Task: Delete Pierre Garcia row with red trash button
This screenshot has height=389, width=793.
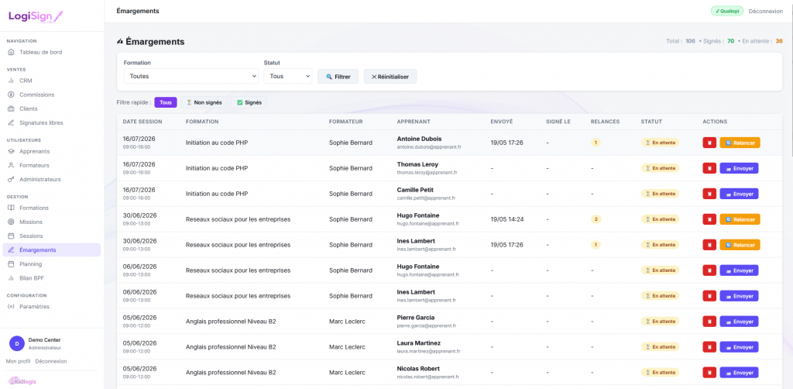Action: pos(709,322)
